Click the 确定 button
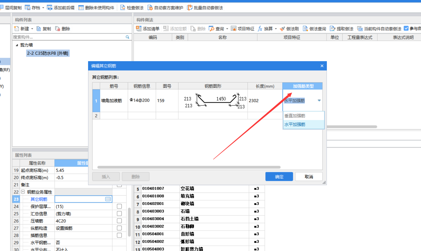 [x=279, y=177]
